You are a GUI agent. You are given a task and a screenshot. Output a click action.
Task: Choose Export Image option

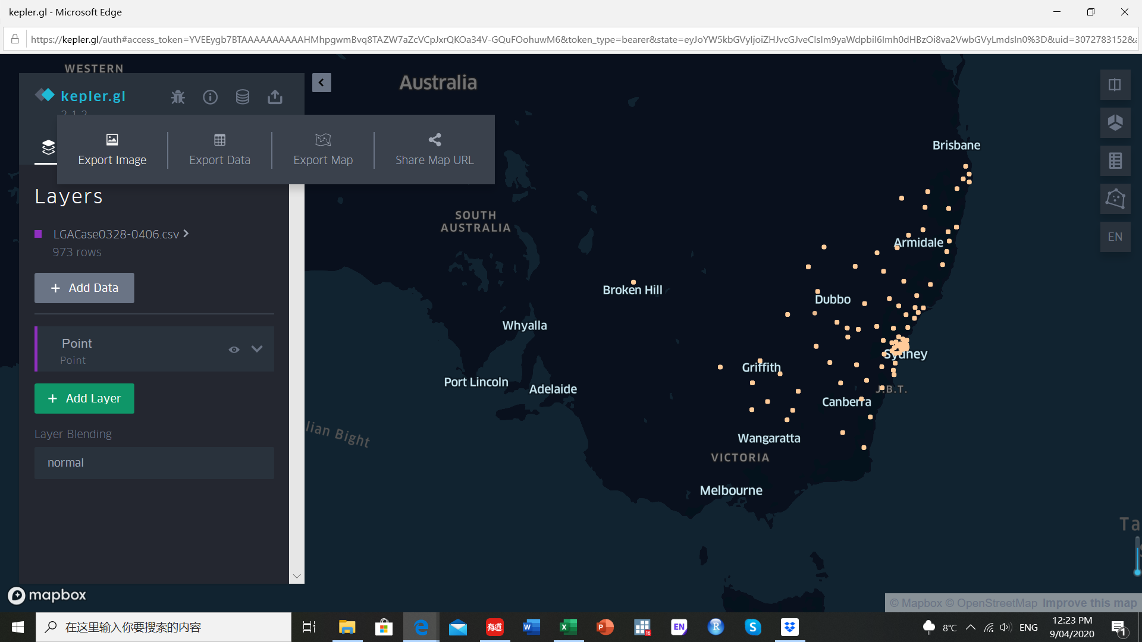[112, 150]
